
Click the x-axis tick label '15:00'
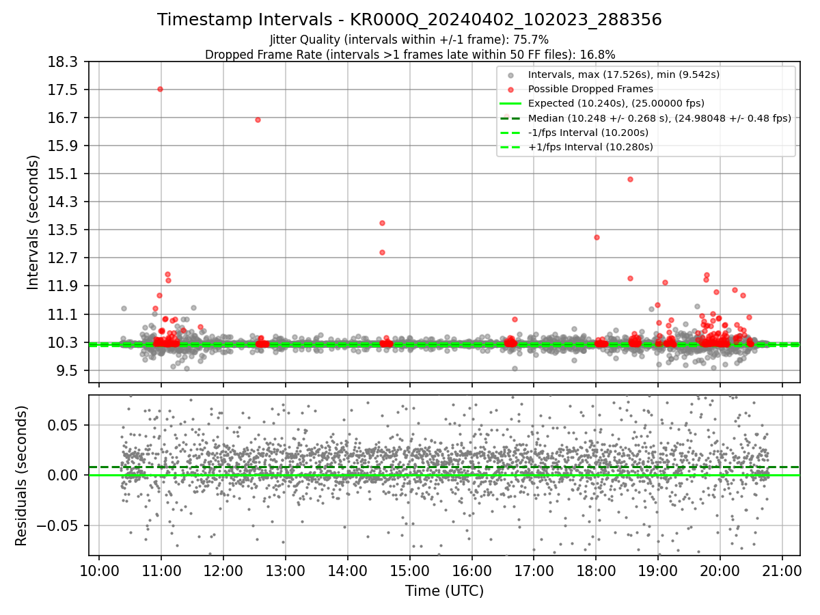(409, 571)
